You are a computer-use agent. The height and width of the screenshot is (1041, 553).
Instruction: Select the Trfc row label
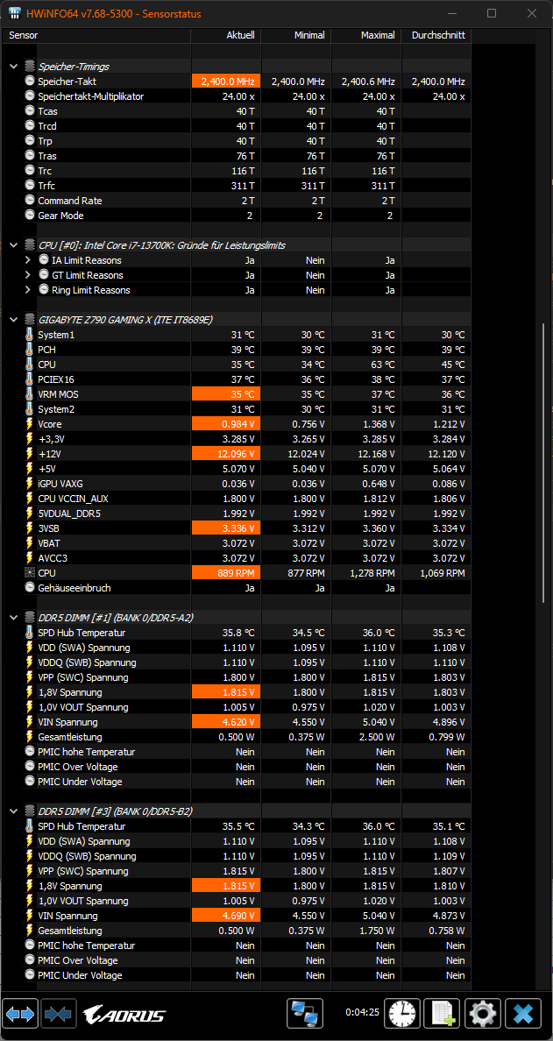coord(46,186)
